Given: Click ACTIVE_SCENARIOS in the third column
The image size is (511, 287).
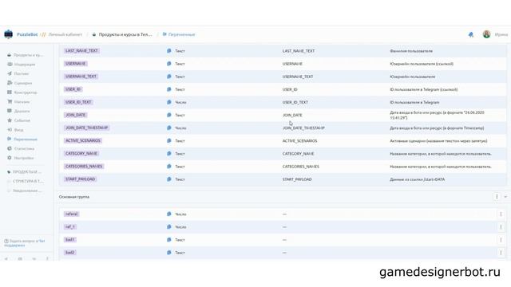Looking at the screenshot, I should [x=299, y=141].
